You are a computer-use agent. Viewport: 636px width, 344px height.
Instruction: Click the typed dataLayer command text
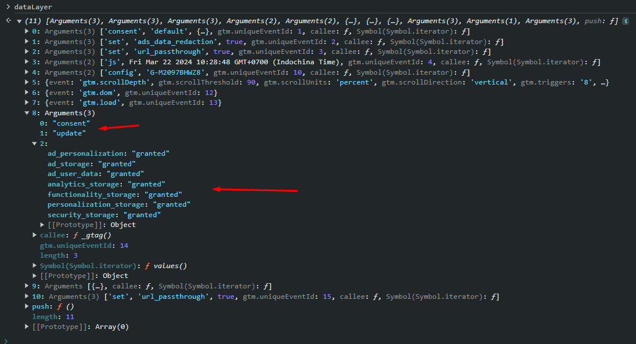tap(33, 7)
